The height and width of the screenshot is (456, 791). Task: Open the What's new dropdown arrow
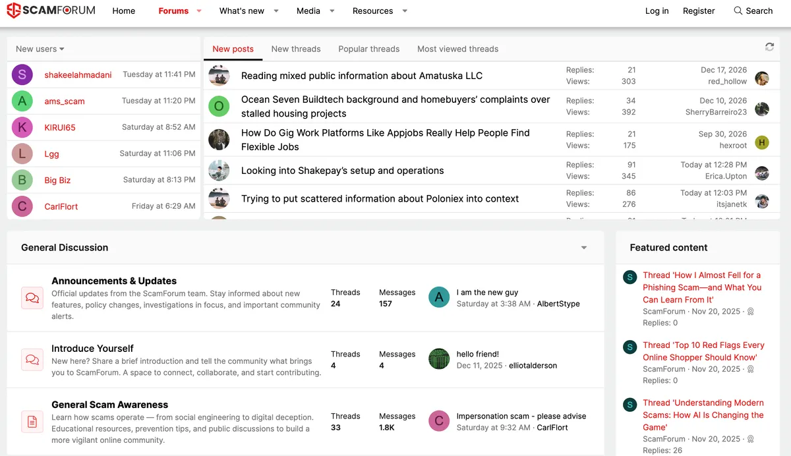[x=276, y=11]
